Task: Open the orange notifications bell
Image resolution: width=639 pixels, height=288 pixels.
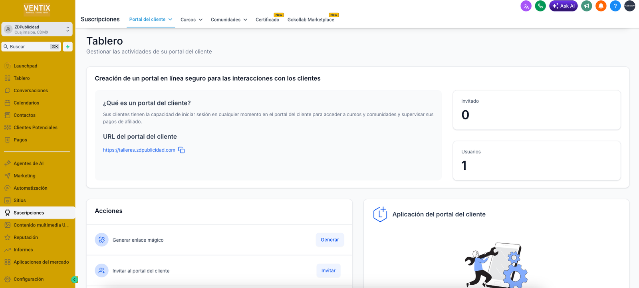Action: coord(601,6)
